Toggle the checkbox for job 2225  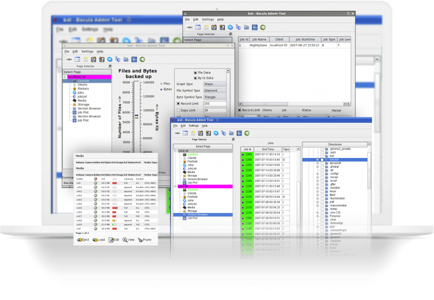click(243, 197)
